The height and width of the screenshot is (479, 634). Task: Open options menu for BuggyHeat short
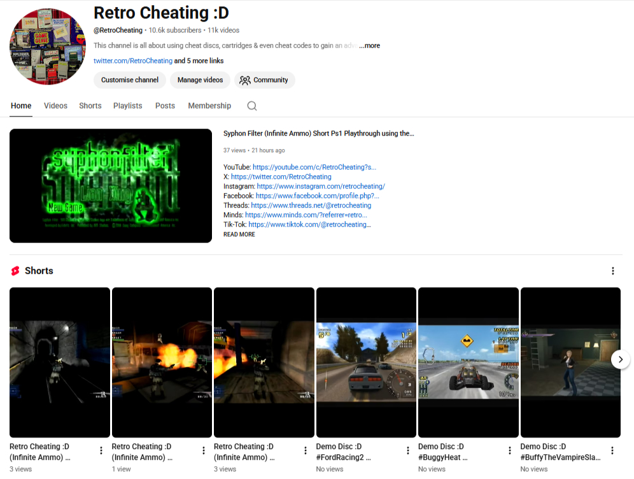click(509, 450)
